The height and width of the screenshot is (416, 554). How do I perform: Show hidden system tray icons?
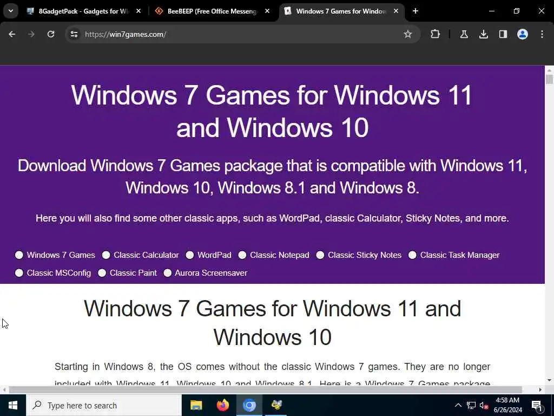tap(458, 405)
